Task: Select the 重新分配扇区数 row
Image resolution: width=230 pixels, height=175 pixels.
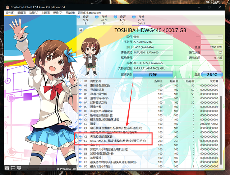Action: click(x=149, y=85)
